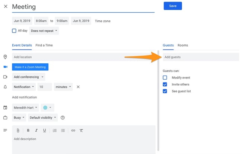
Task: Uncheck the Invite others permission
Action: pos(165,84)
